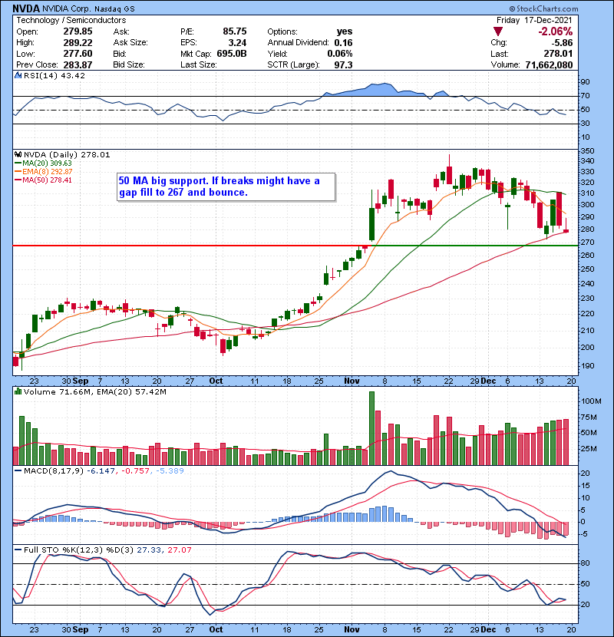Click the green bar icon beside Volume label
614x637 pixels.
tap(18, 391)
